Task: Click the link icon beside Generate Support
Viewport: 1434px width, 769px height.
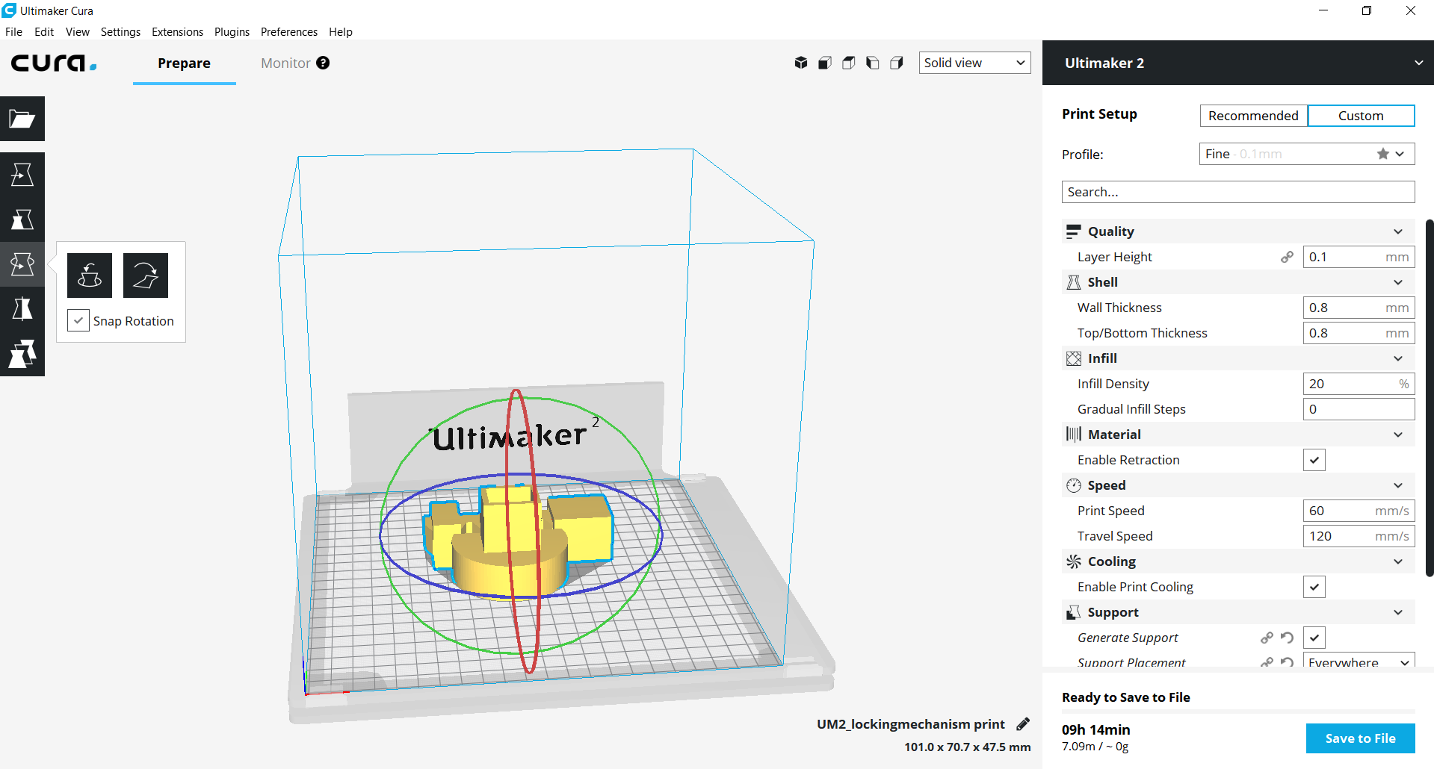Action: click(x=1267, y=638)
